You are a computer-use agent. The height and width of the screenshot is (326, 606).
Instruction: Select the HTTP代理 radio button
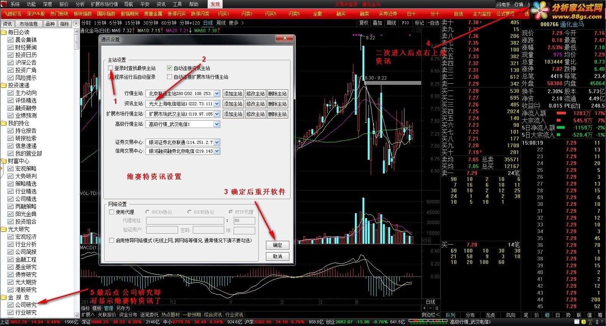(x=231, y=212)
